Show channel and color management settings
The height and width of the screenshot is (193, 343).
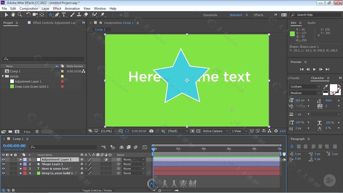tap(163, 131)
